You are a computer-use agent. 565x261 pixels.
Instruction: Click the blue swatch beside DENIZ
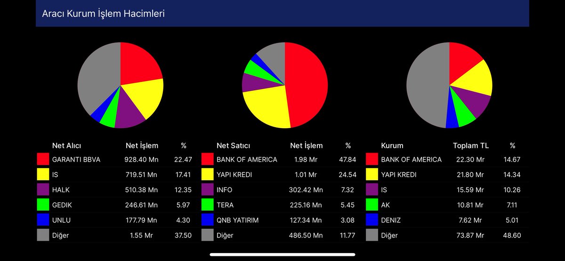coord(371,220)
